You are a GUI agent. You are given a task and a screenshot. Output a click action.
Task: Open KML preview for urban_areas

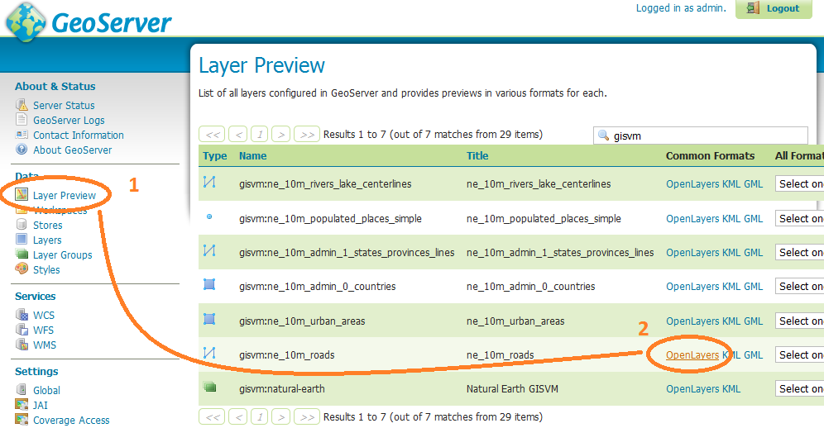point(731,321)
